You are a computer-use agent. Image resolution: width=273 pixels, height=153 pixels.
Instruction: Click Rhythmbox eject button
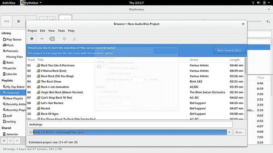click(17, 141)
